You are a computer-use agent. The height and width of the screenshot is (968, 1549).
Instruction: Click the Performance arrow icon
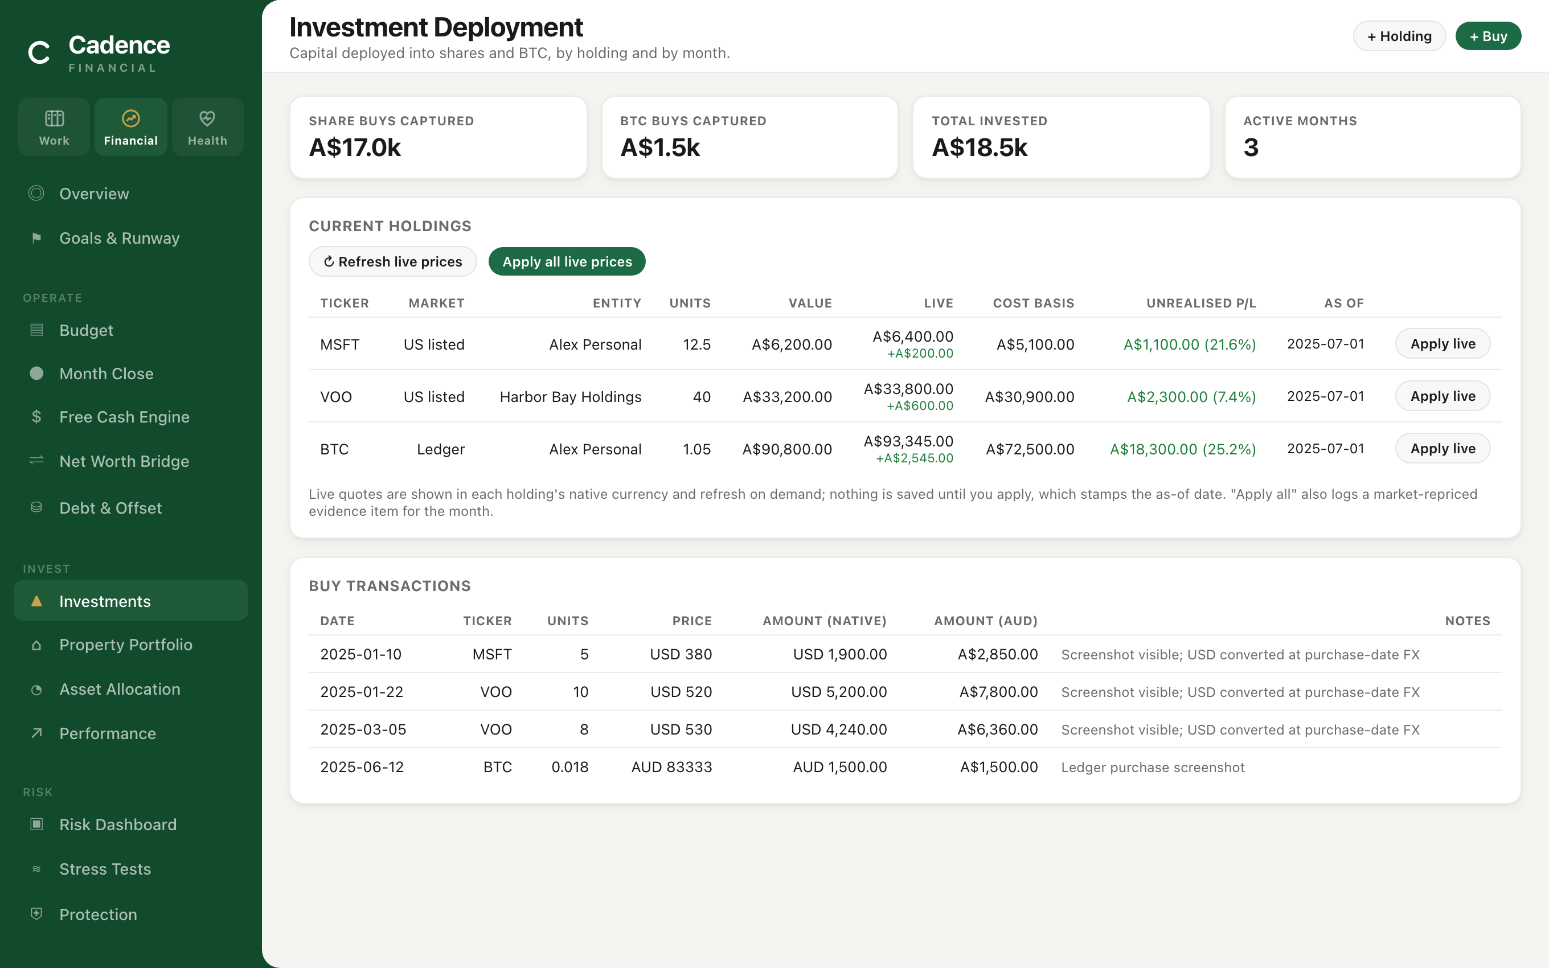click(x=36, y=733)
